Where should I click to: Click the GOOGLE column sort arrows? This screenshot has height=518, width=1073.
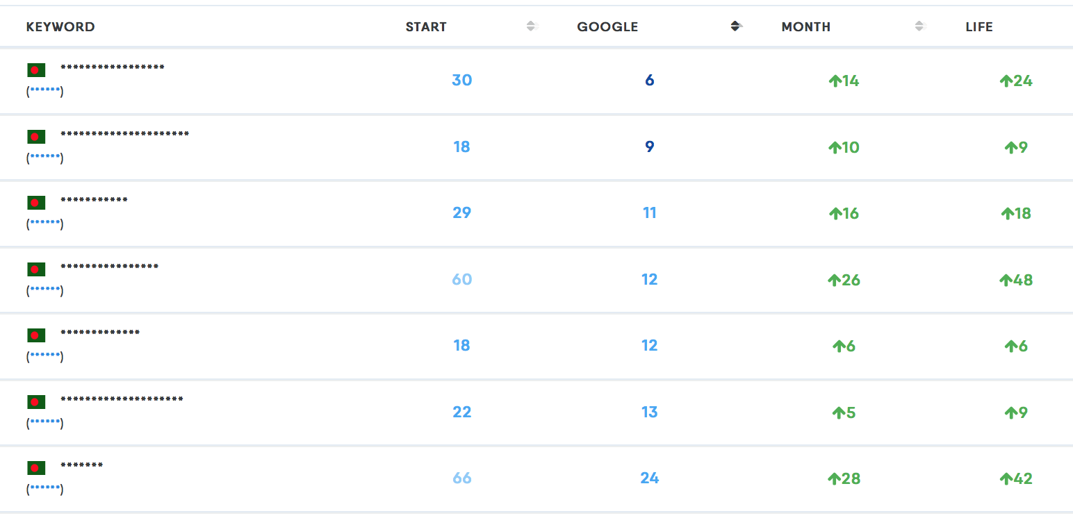pyautogui.click(x=736, y=26)
